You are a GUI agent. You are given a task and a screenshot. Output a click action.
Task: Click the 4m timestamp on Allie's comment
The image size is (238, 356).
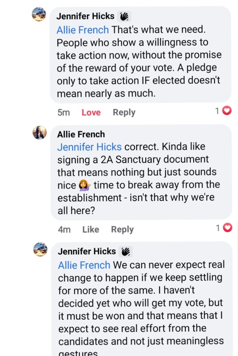[64, 229]
